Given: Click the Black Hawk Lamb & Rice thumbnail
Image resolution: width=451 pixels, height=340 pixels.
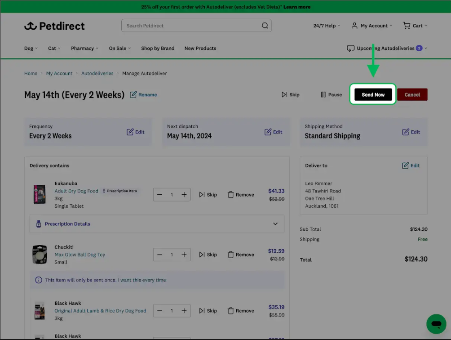Looking at the screenshot, I should (x=40, y=311).
